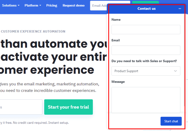Click the Email field in contact form

[x=146, y=50]
